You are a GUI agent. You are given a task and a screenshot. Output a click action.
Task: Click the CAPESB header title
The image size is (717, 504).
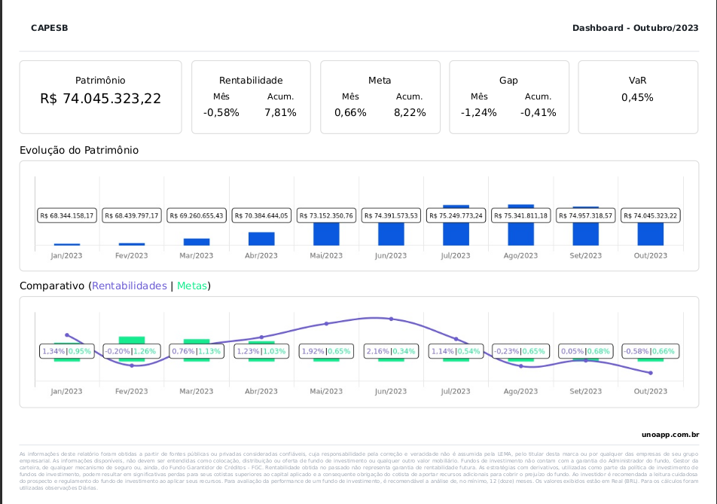pyautogui.click(x=50, y=28)
